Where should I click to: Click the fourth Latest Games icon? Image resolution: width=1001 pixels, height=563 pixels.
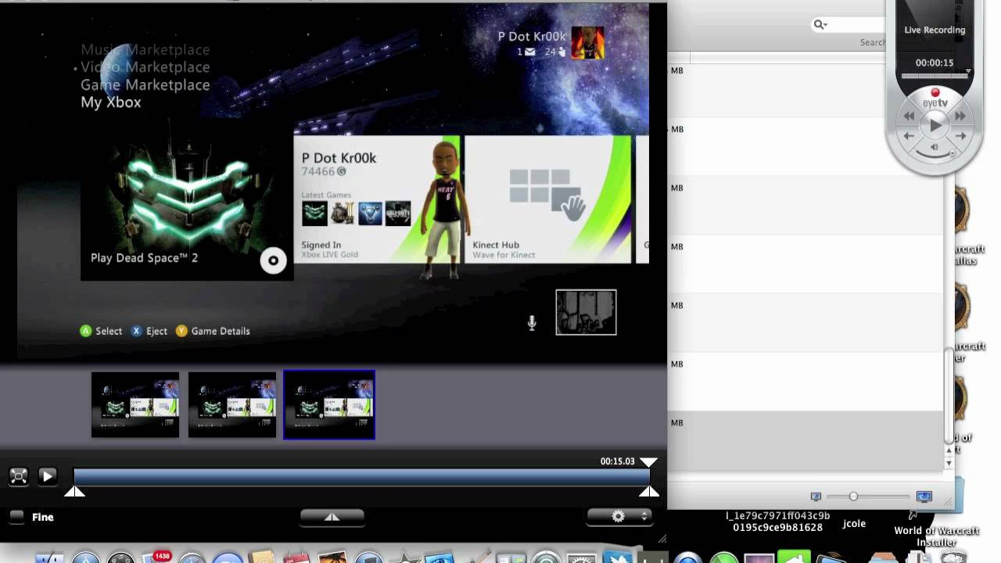(x=398, y=213)
